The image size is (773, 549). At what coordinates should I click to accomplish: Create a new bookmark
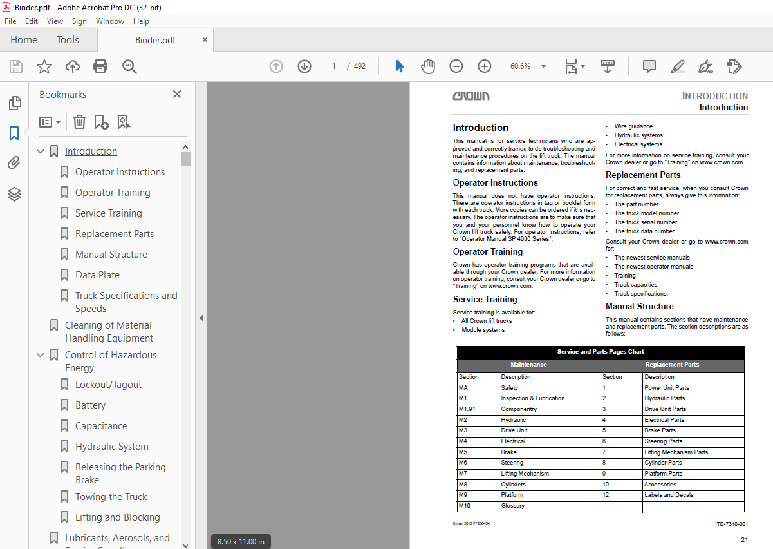point(100,122)
